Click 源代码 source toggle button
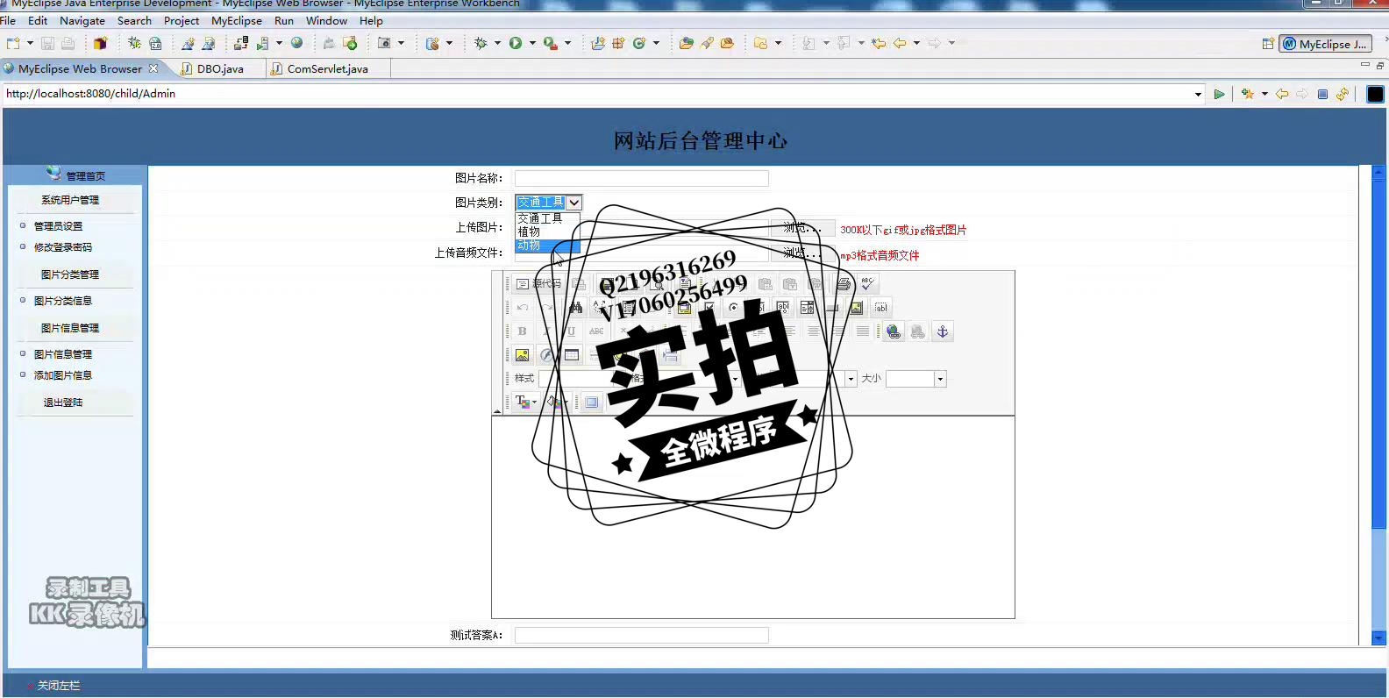Screen dimensions: 1389x698 point(538,283)
